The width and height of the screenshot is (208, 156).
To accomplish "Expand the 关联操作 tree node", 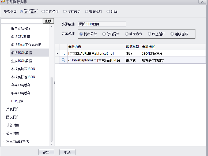I will (3, 109).
